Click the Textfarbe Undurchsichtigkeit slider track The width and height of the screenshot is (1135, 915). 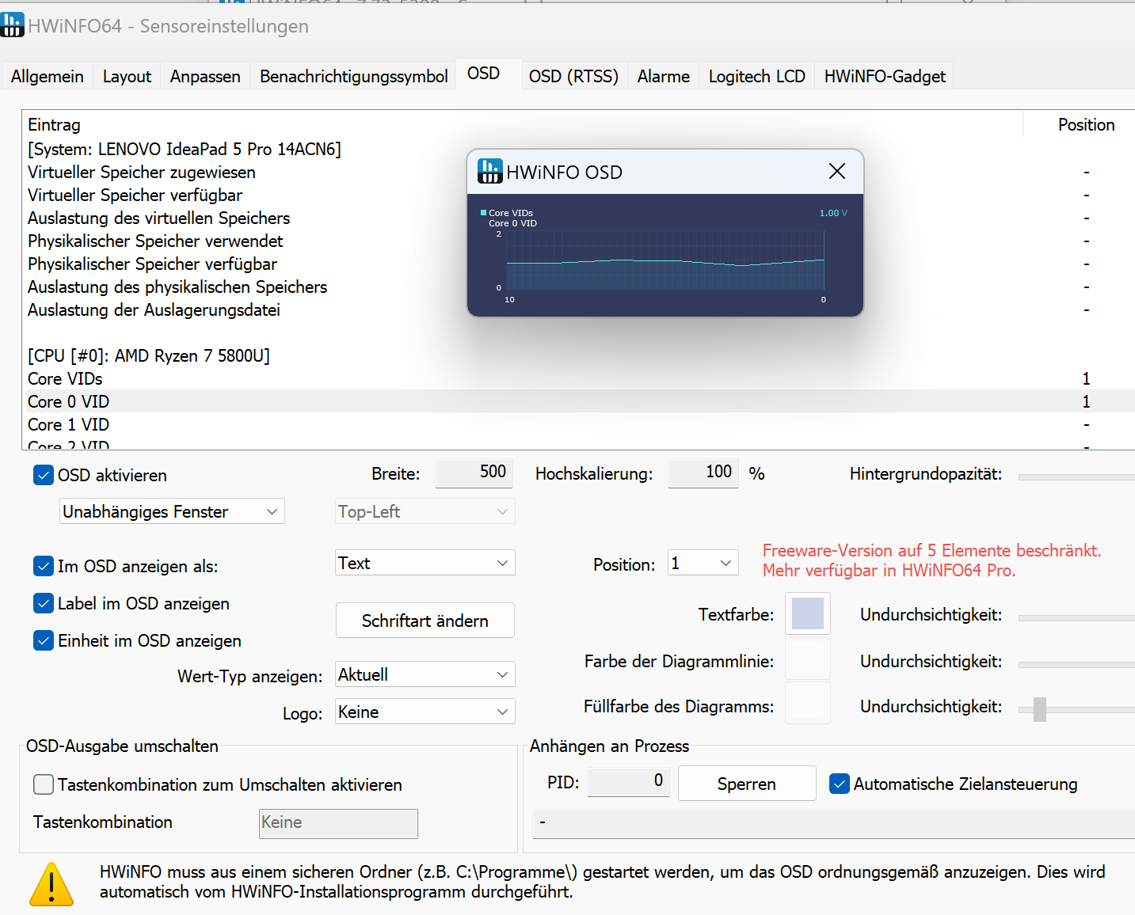(1076, 617)
